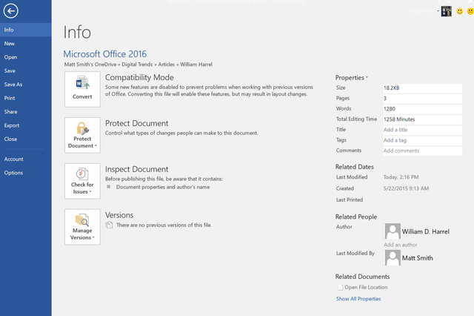The width and height of the screenshot is (474, 316).
Task: Click the Related People heading
Action: (356, 217)
